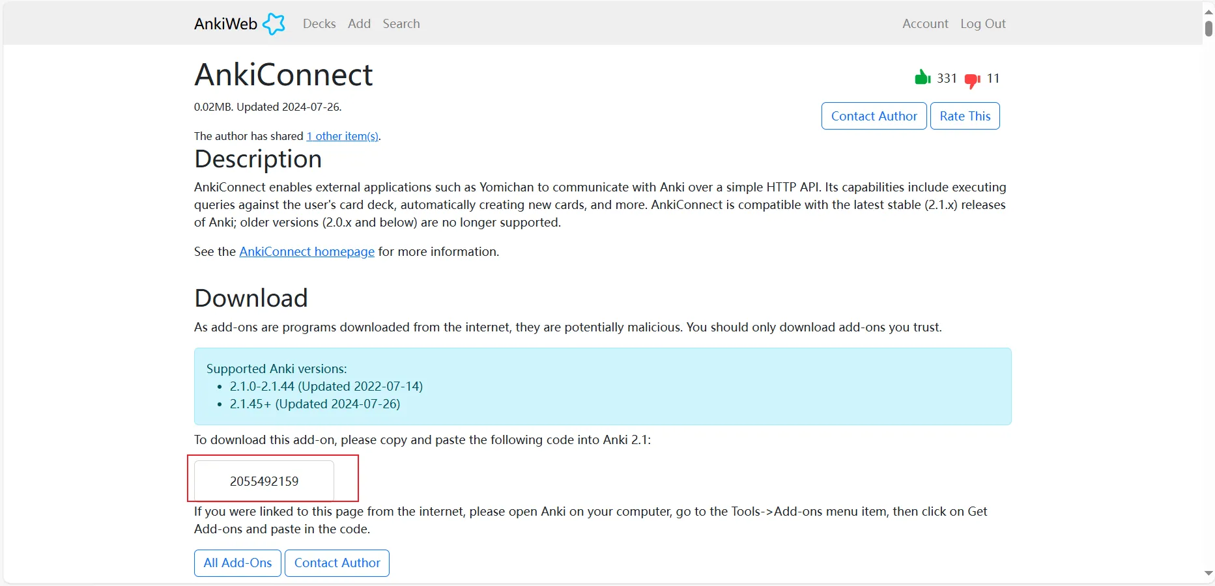Image resolution: width=1215 pixels, height=586 pixels.
Task: Click the AnkiWeb brand text
Action: pyautogui.click(x=225, y=24)
